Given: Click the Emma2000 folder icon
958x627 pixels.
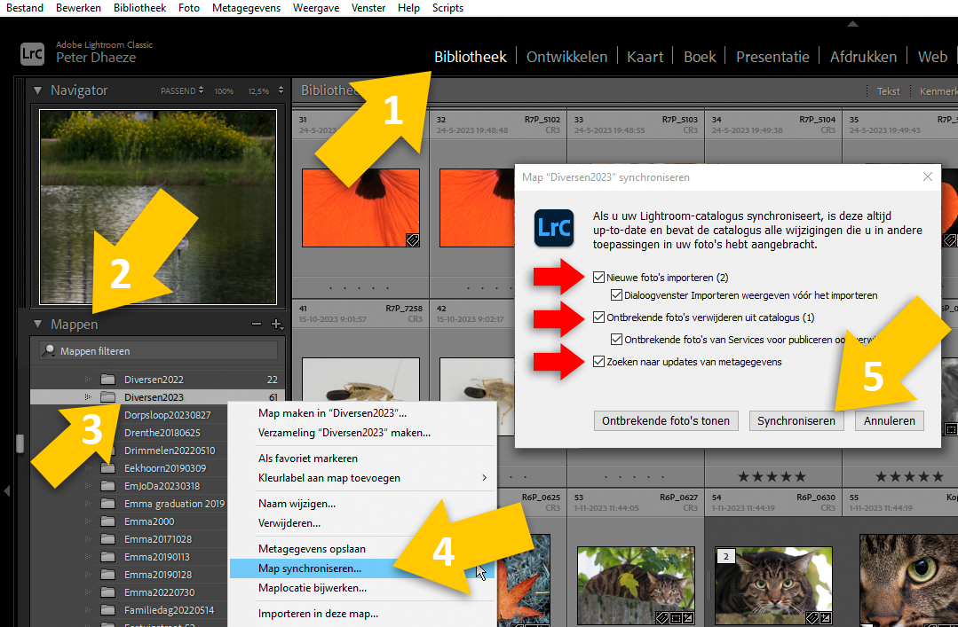Looking at the screenshot, I should click(x=108, y=521).
